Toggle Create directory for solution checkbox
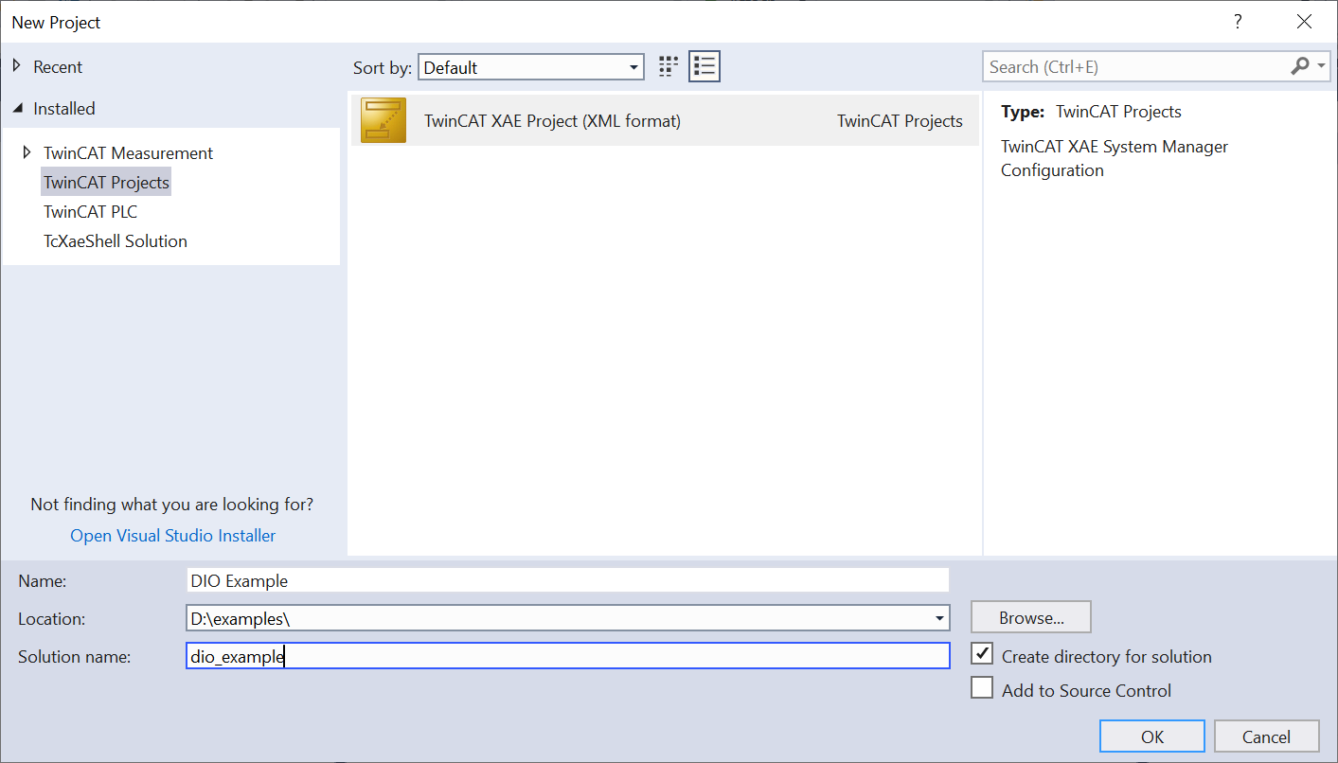 (982, 654)
